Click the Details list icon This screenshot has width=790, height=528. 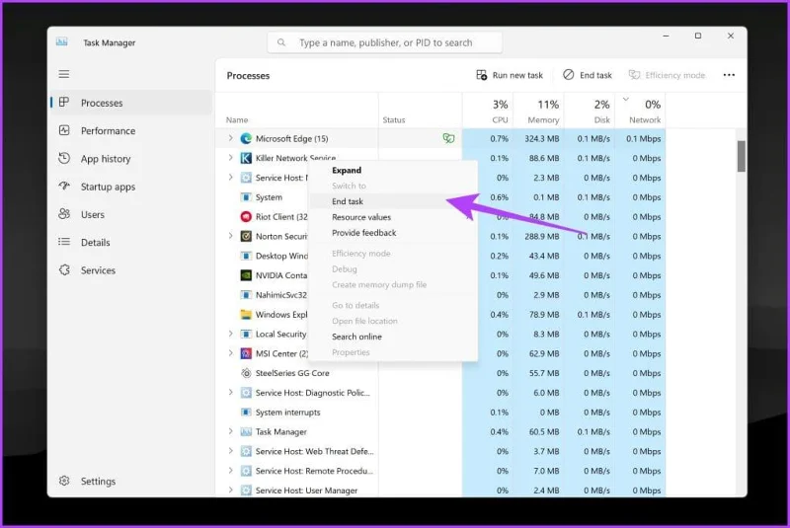64,242
